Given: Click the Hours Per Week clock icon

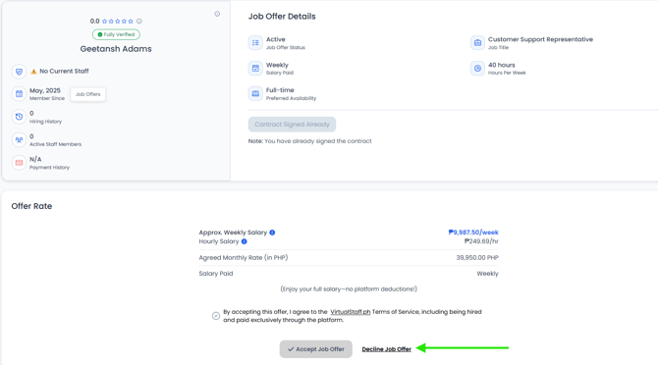Looking at the screenshot, I should tap(477, 69).
